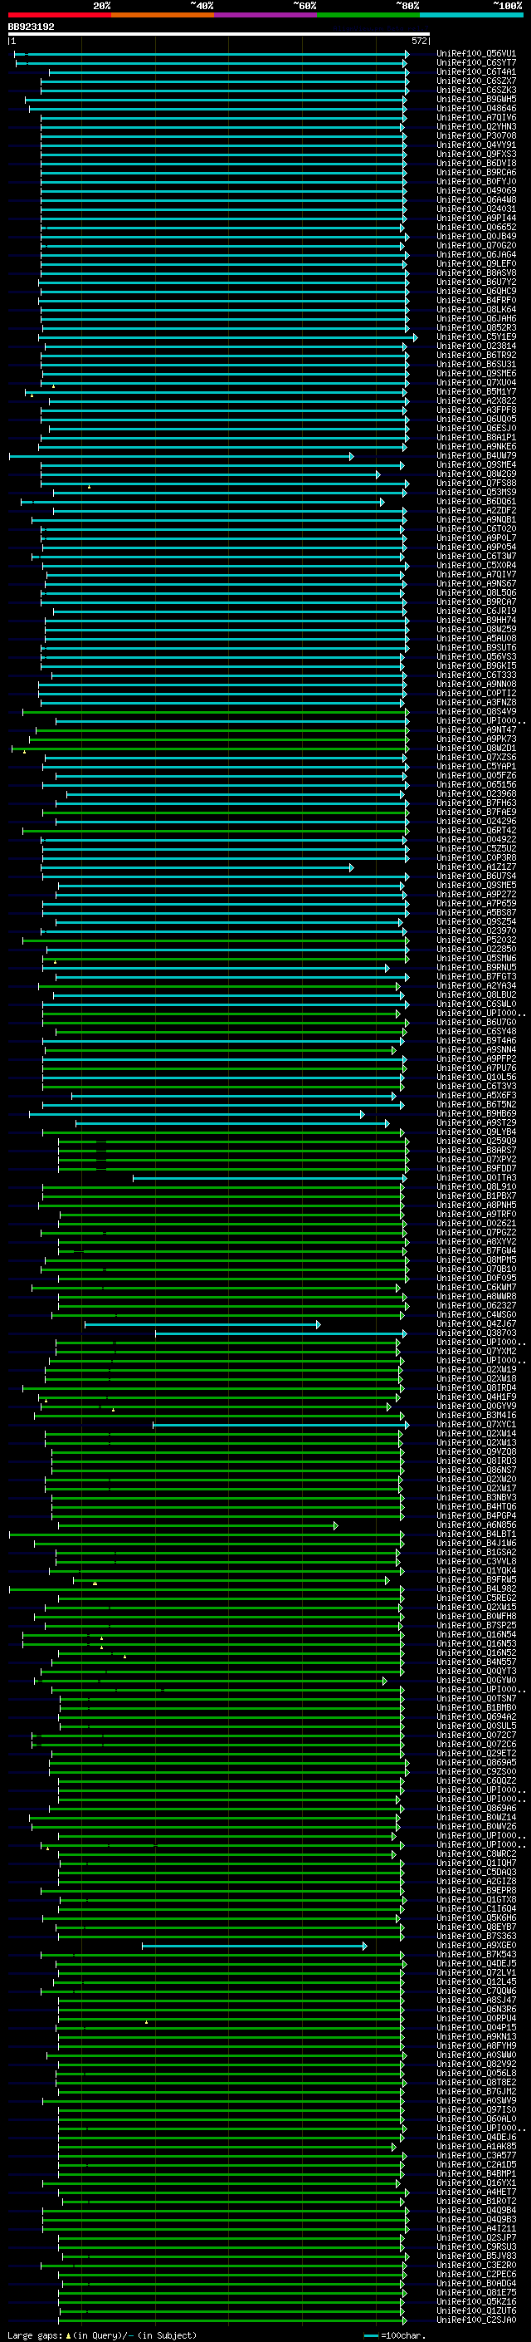This screenshot has height=2342, width=531.
Task: Select the UniRef100_B5M1Y7 label
Action: 475,392
